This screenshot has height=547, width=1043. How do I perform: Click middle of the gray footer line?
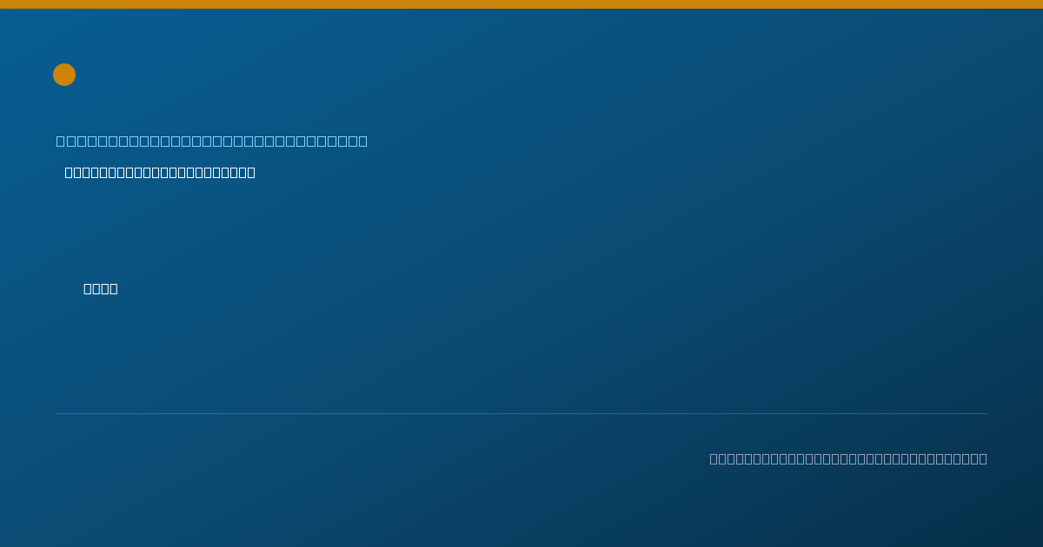point(848,458)
